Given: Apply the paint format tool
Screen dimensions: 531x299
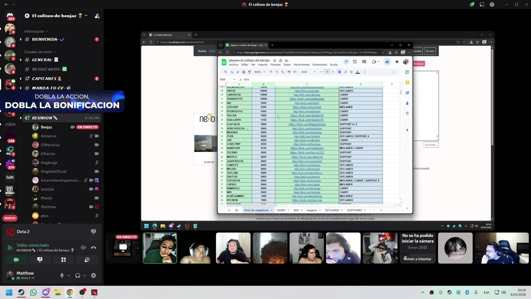Looking at the screenshot, I should pyautogui.click(x=249, y=72).
